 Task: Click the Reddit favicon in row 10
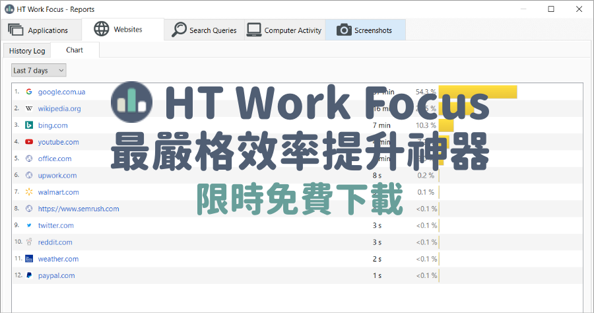click(29, 242)
